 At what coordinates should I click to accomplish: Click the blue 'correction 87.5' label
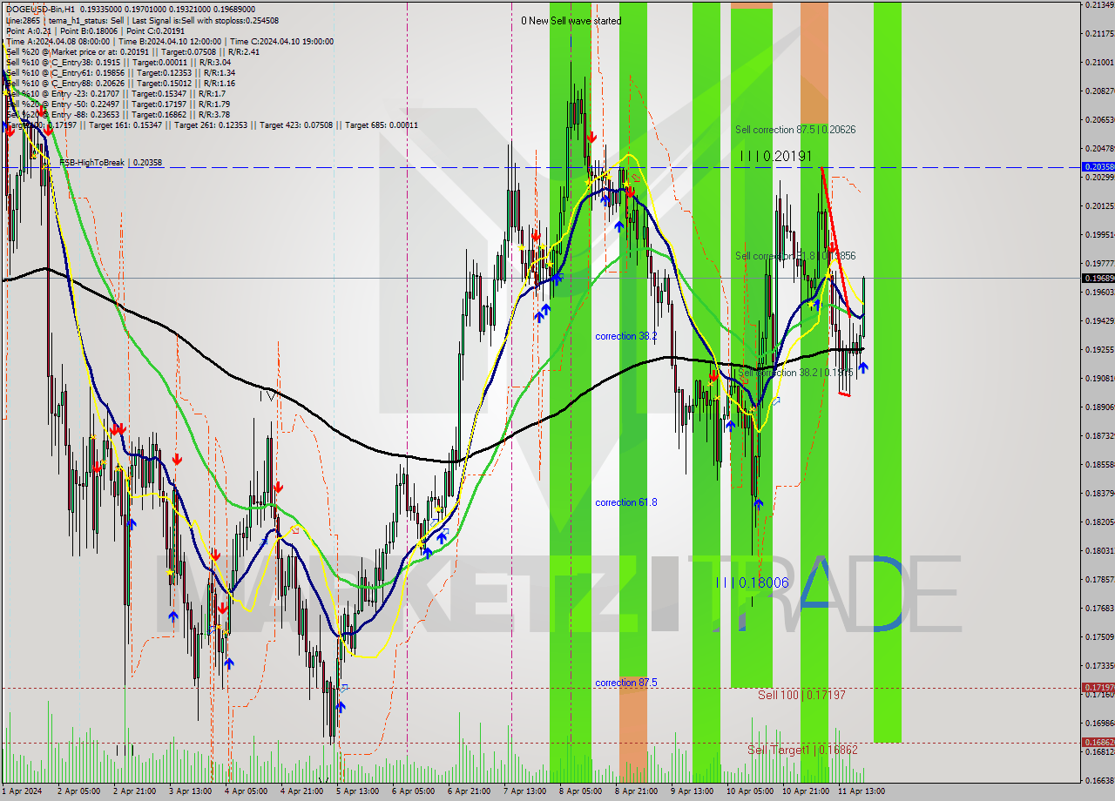626,683
